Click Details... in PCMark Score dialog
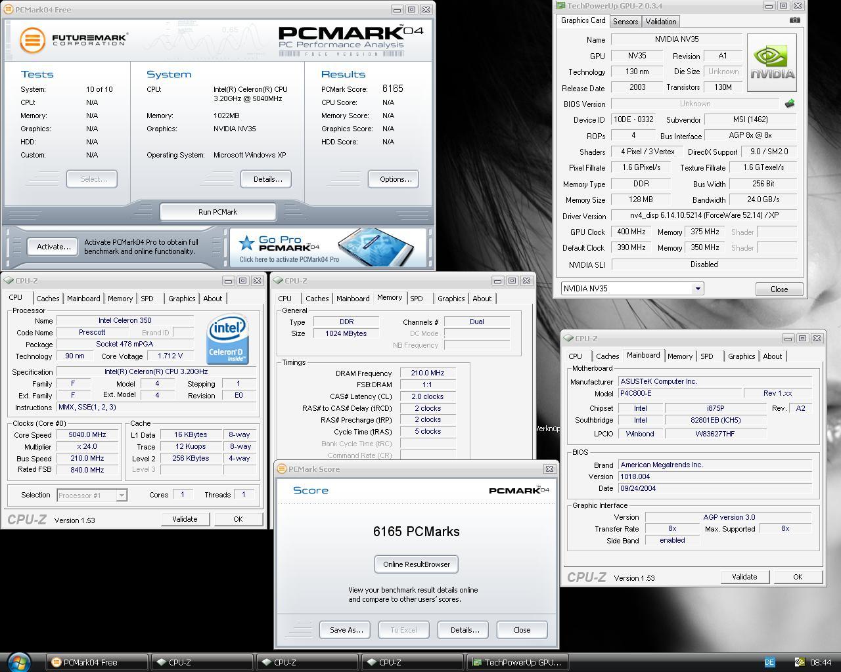Viewport: 841px width, 672px height. pos(465,630)
